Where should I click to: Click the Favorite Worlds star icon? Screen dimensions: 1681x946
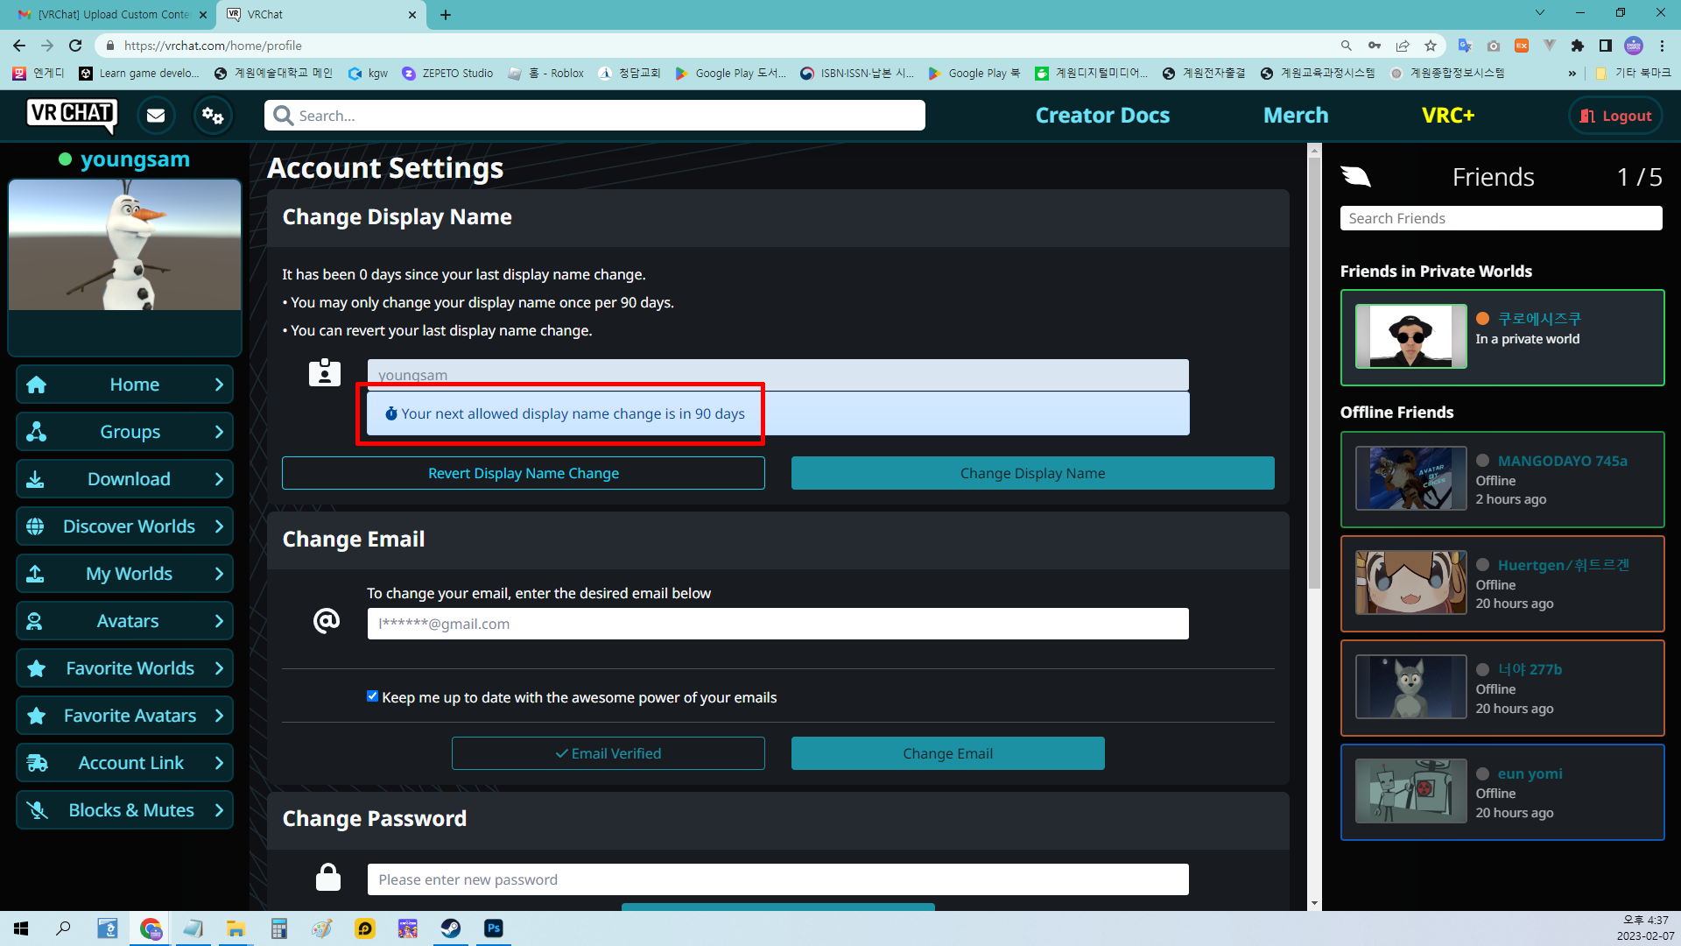click(x=36, y=668)
